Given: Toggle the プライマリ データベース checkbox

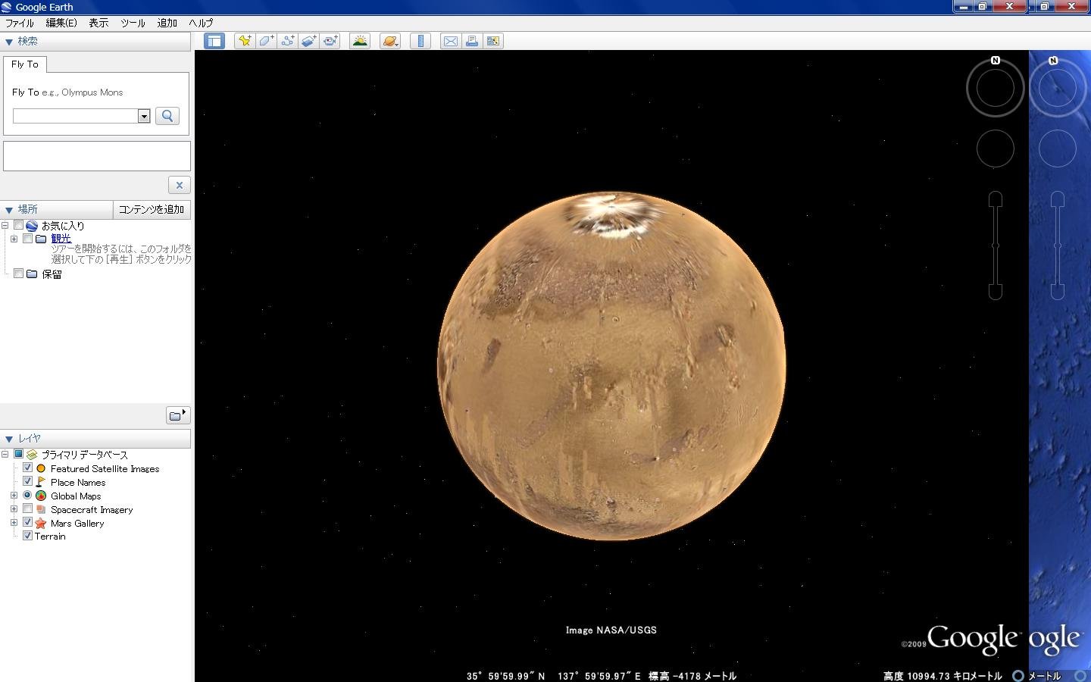Looking at the screenshot, I should coord(18,454).
